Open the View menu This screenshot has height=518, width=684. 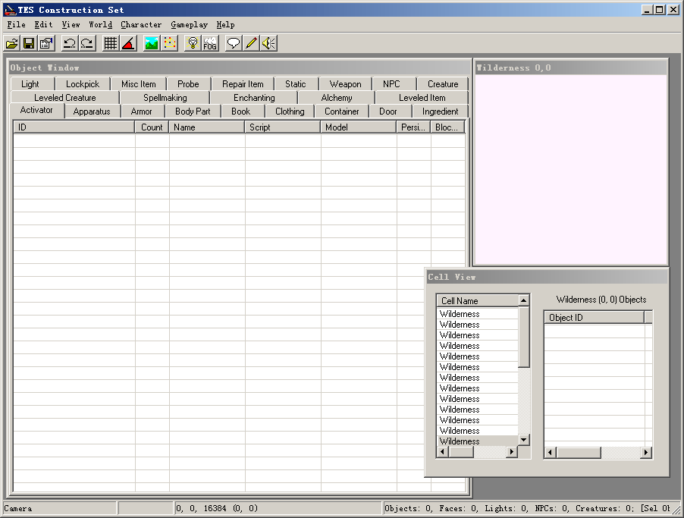click(x=71, y=25)
